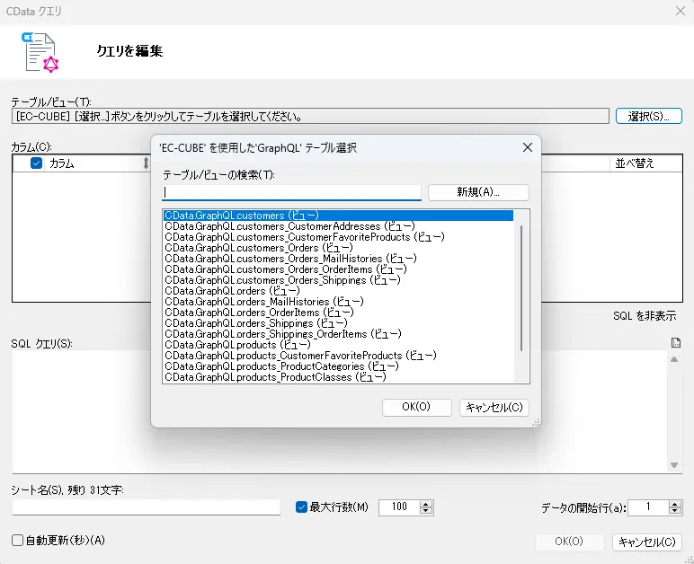Viewport: 694px width, 564px height.
Task: Click the CData GraphQL query document icon
Action: tap(40, 53)
